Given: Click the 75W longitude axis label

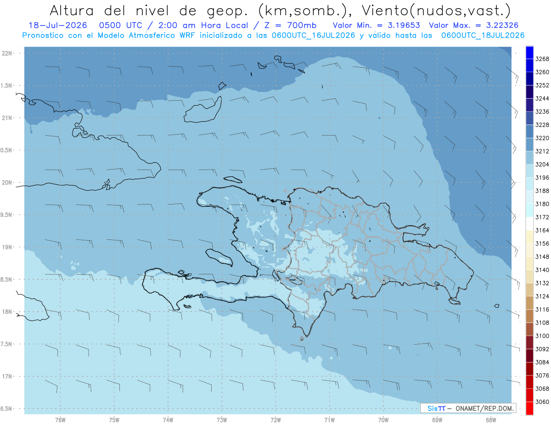Looking at the screenshot, I should [114, 420].
